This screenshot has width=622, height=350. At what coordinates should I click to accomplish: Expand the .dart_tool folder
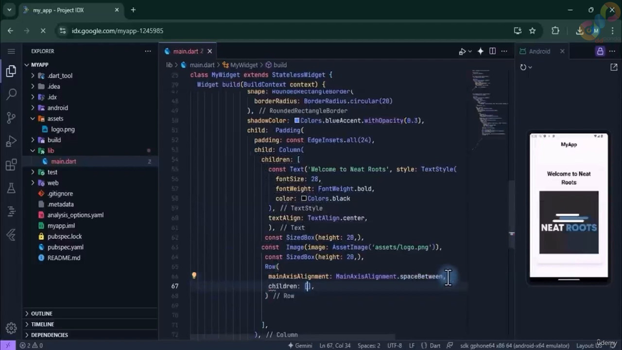coord(33,76)
